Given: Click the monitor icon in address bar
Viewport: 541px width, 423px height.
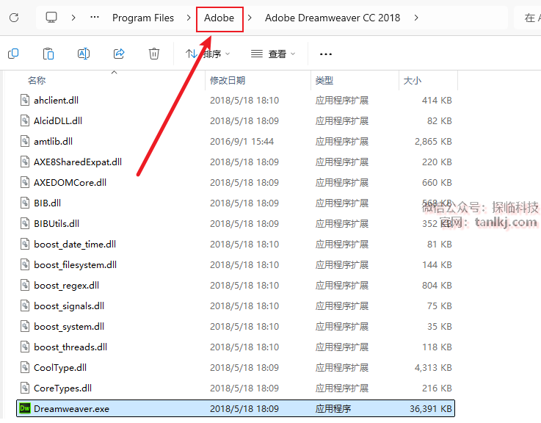Looking at the screenshot, I should [x=51, y=17].
